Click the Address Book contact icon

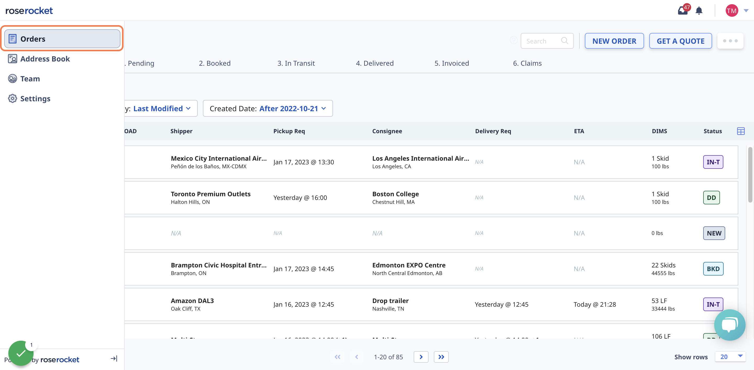12,59
